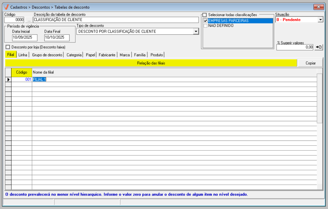328x209 pixels.
Task: Click the % Sugerir valores input field
Action: [x=295, y=47]
